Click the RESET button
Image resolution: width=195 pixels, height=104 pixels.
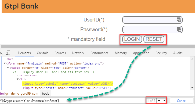click(154, 39)
